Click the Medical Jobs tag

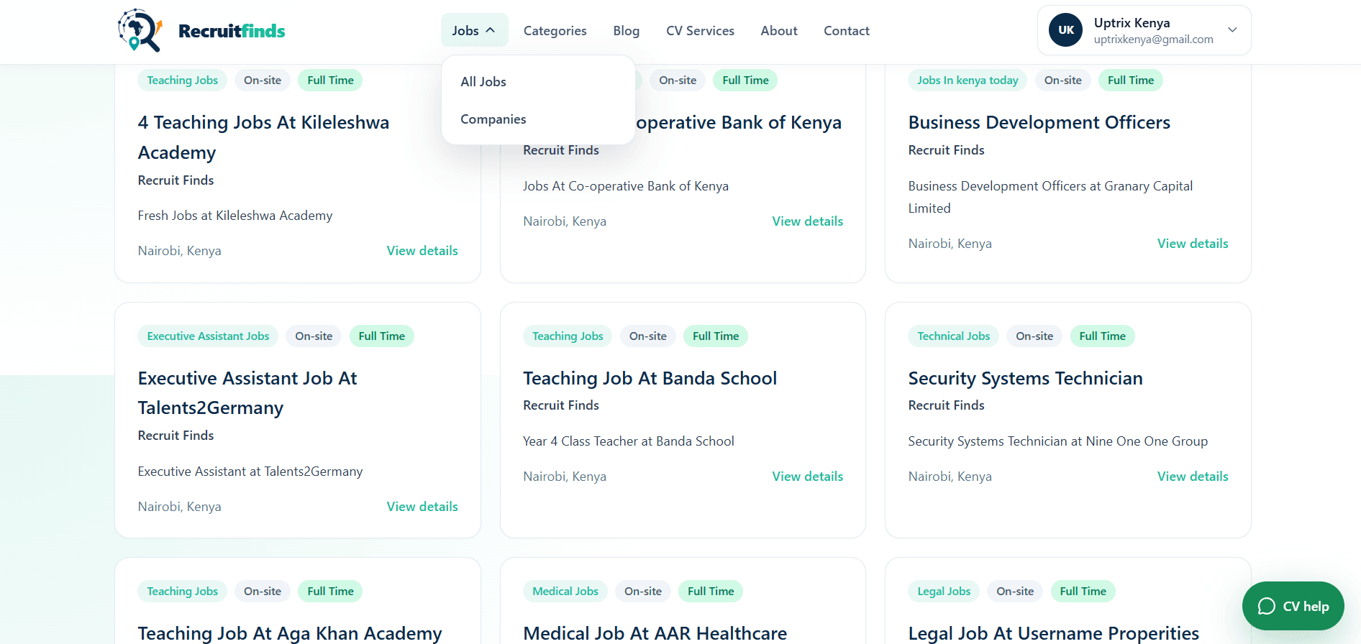[565, 592]
